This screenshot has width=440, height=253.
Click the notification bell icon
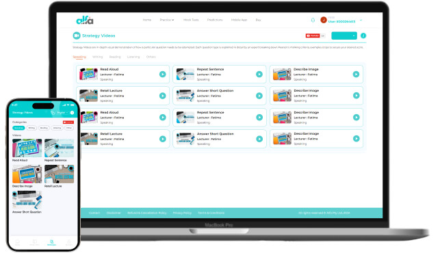(313, 20)
